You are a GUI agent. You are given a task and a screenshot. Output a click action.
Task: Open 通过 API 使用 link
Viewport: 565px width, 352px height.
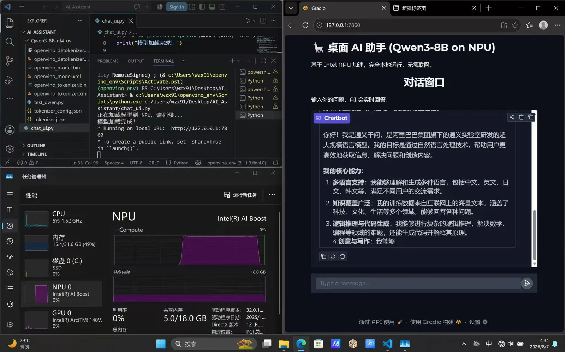(x=380, y=322)
